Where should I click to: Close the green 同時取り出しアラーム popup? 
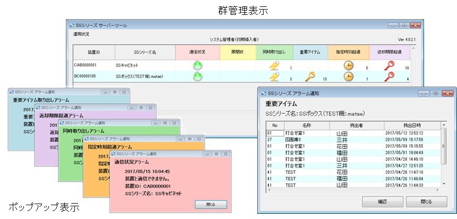point(173,123)
